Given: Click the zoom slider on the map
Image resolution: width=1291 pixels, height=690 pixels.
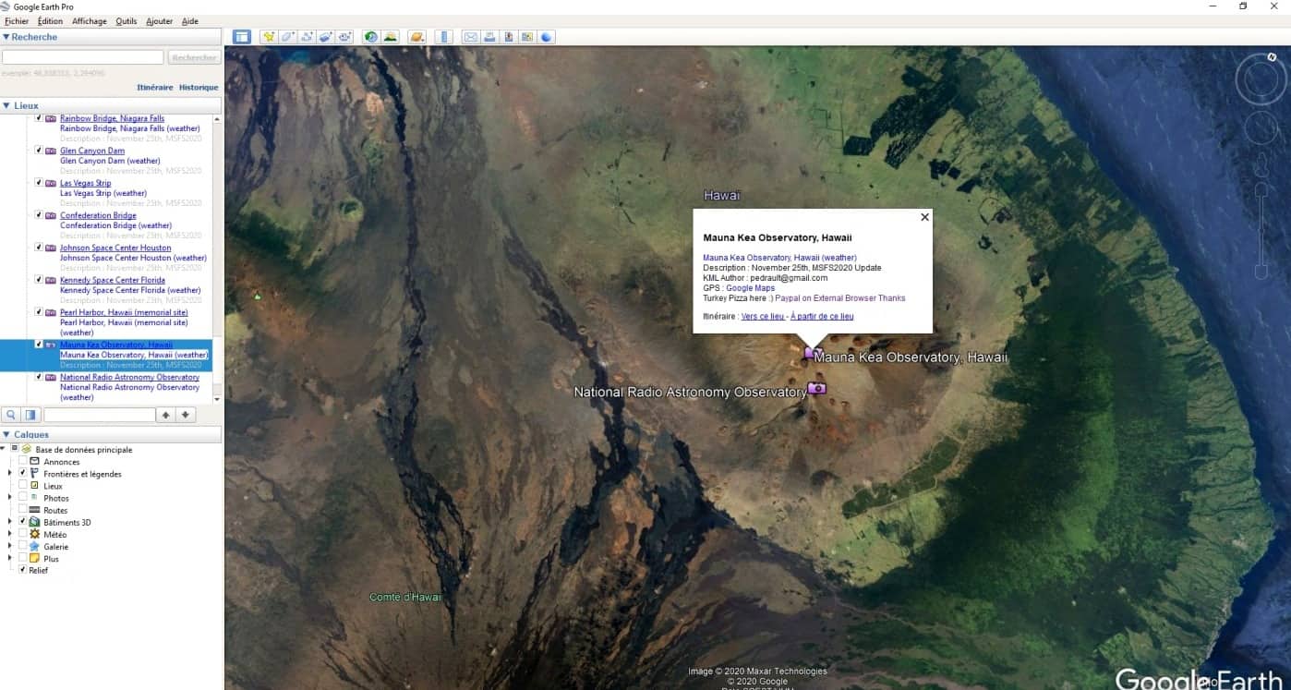Looking at the screenshot, I should [x=1261, y=231].
